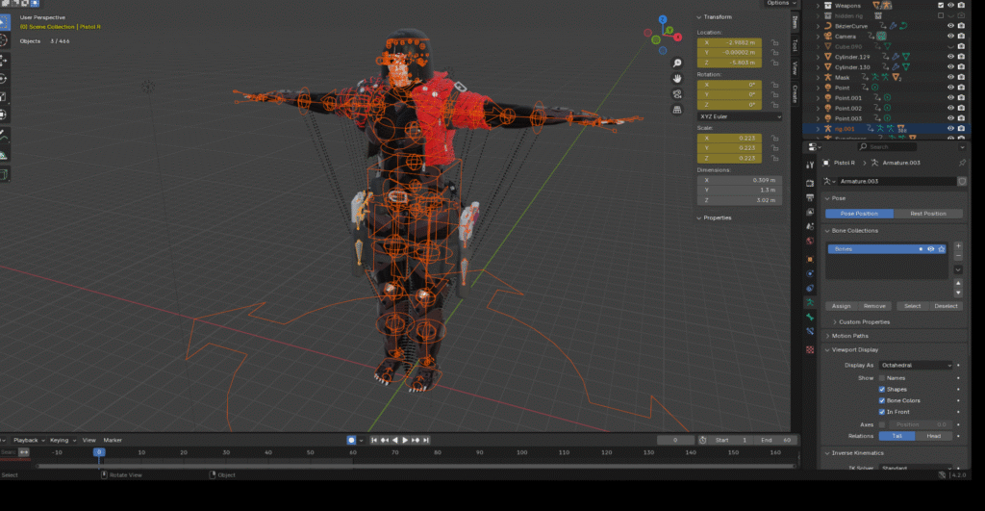Screen dimensions: 985x511
Task: Click the Rest Position button
Action: (x=928, y=214)
